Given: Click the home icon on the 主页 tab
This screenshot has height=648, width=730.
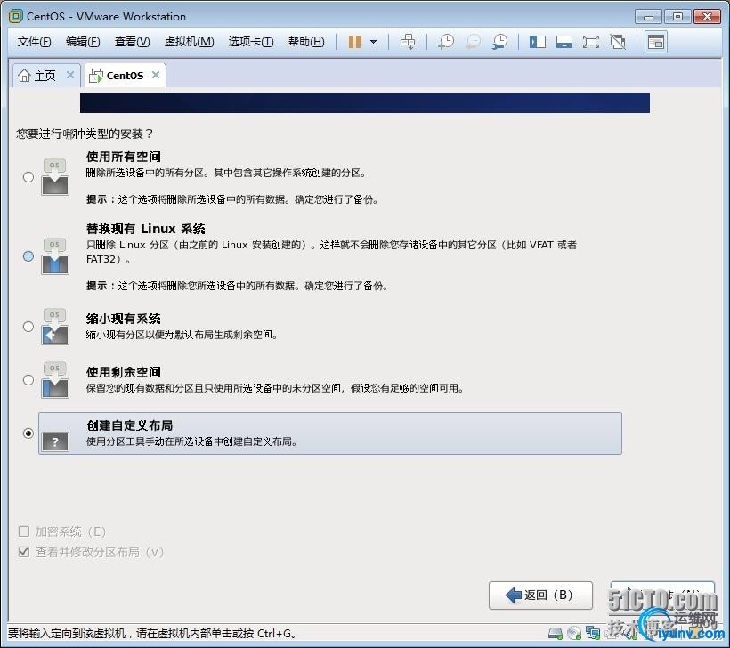Looking at the screenshot, I should [24, 75].
